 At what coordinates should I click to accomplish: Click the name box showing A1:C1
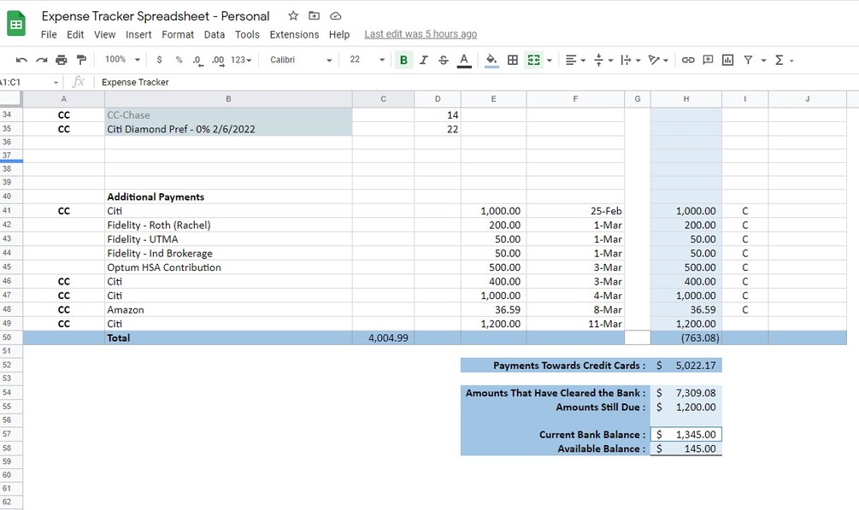point(30,82)
